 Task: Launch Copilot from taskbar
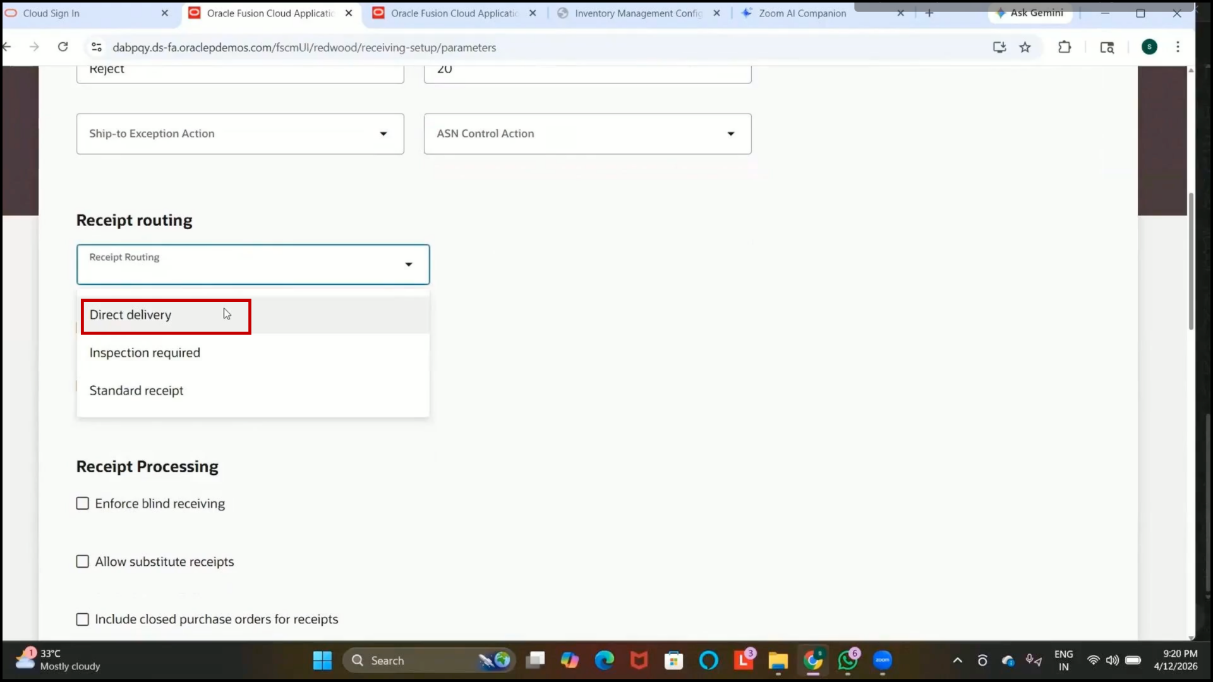point(570,661)
